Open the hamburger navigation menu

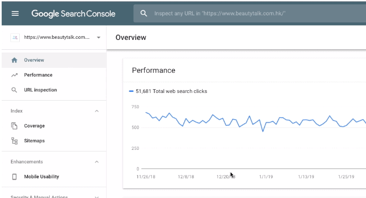tap(15, 14)
